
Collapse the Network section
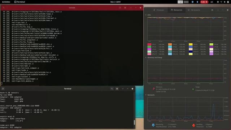pos(146,95)
